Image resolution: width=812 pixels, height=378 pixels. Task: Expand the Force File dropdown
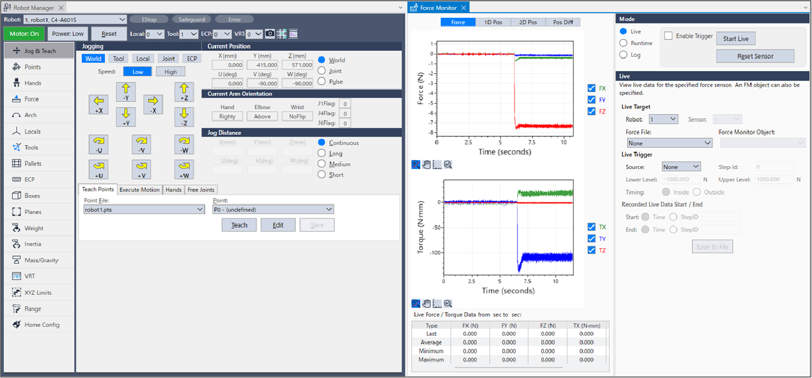[669, 143]
